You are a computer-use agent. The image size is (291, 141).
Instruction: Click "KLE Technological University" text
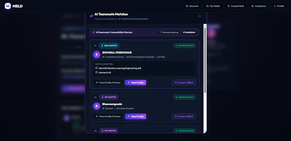(140, 57)
